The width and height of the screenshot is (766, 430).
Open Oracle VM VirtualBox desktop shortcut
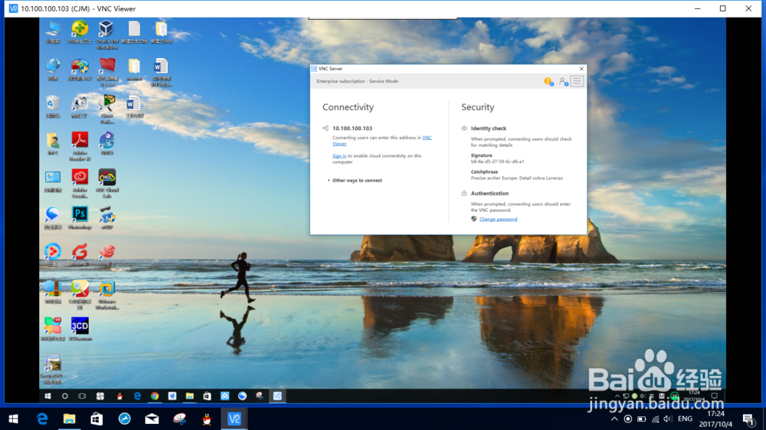[106, 31]
